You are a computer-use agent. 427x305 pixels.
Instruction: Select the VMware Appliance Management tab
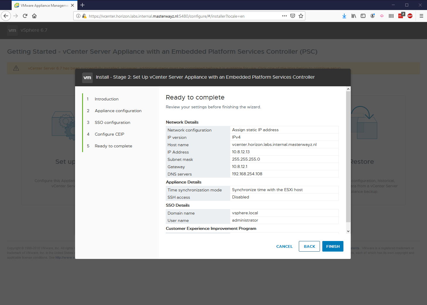(45, 5)
